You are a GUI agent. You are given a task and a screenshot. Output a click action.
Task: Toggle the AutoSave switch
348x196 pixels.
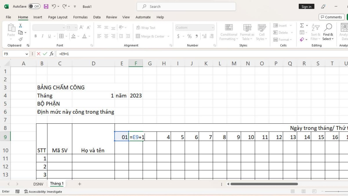click(x=34, y=6)
